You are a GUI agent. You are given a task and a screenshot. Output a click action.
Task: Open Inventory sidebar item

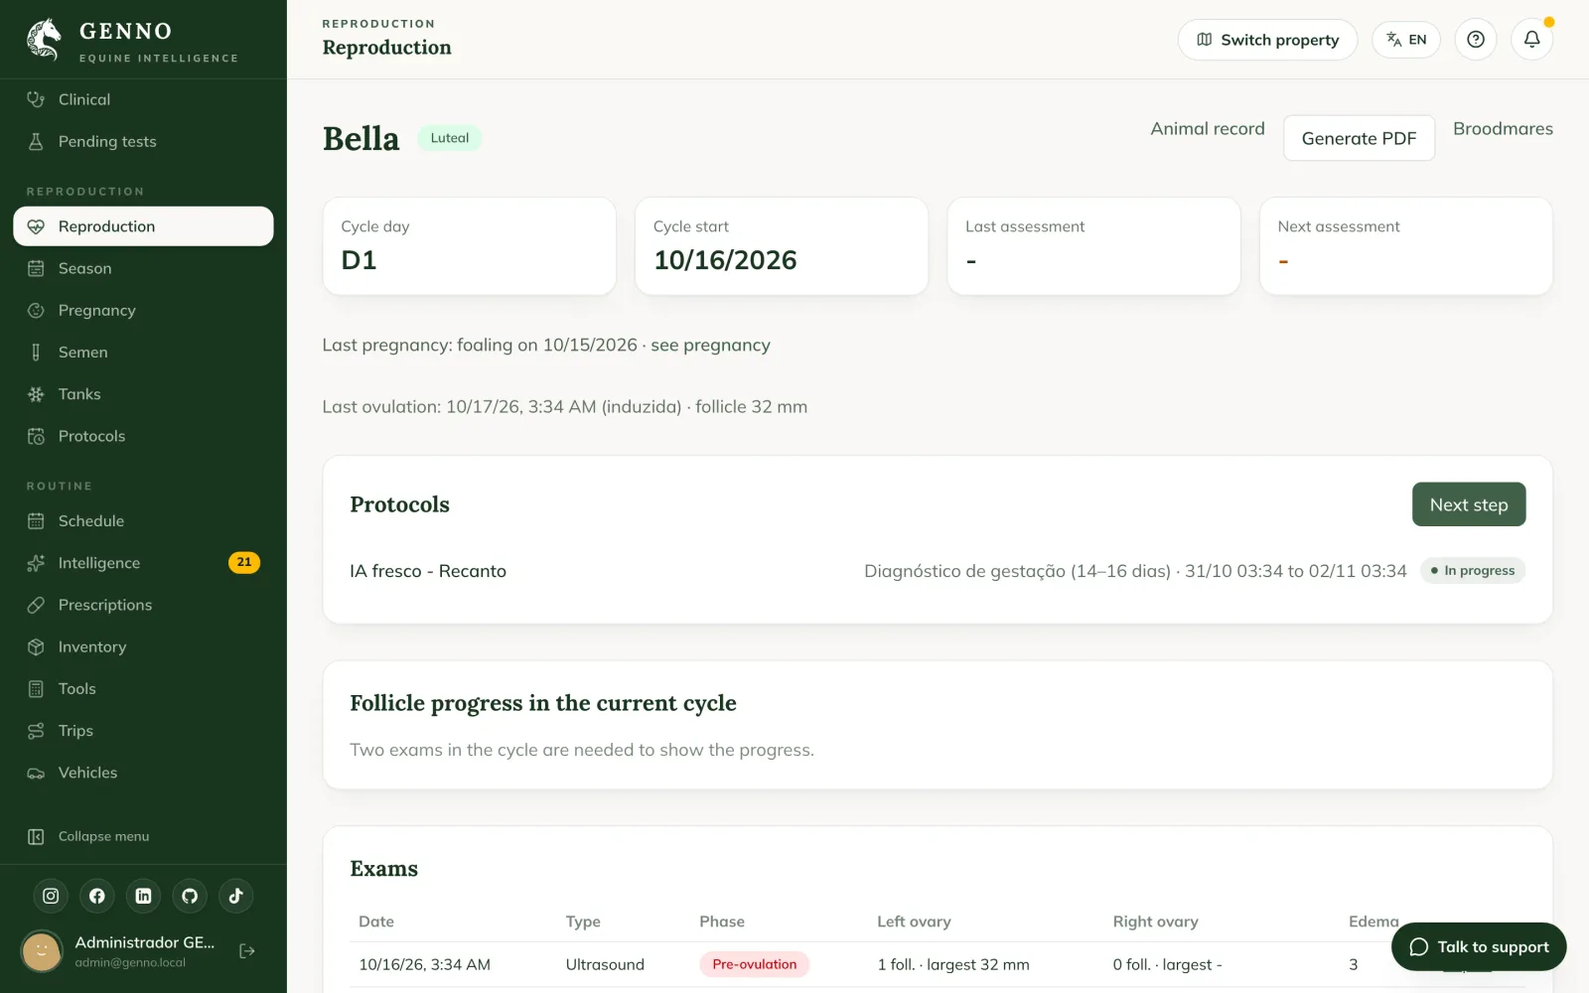click(143, 646)
